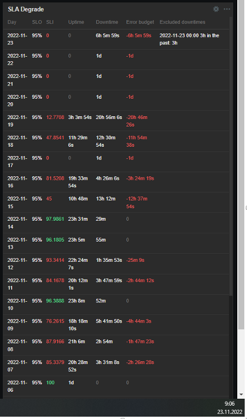Click the inner table scrollbar thumb
The image size is (247, 419).
pos(231,156)
